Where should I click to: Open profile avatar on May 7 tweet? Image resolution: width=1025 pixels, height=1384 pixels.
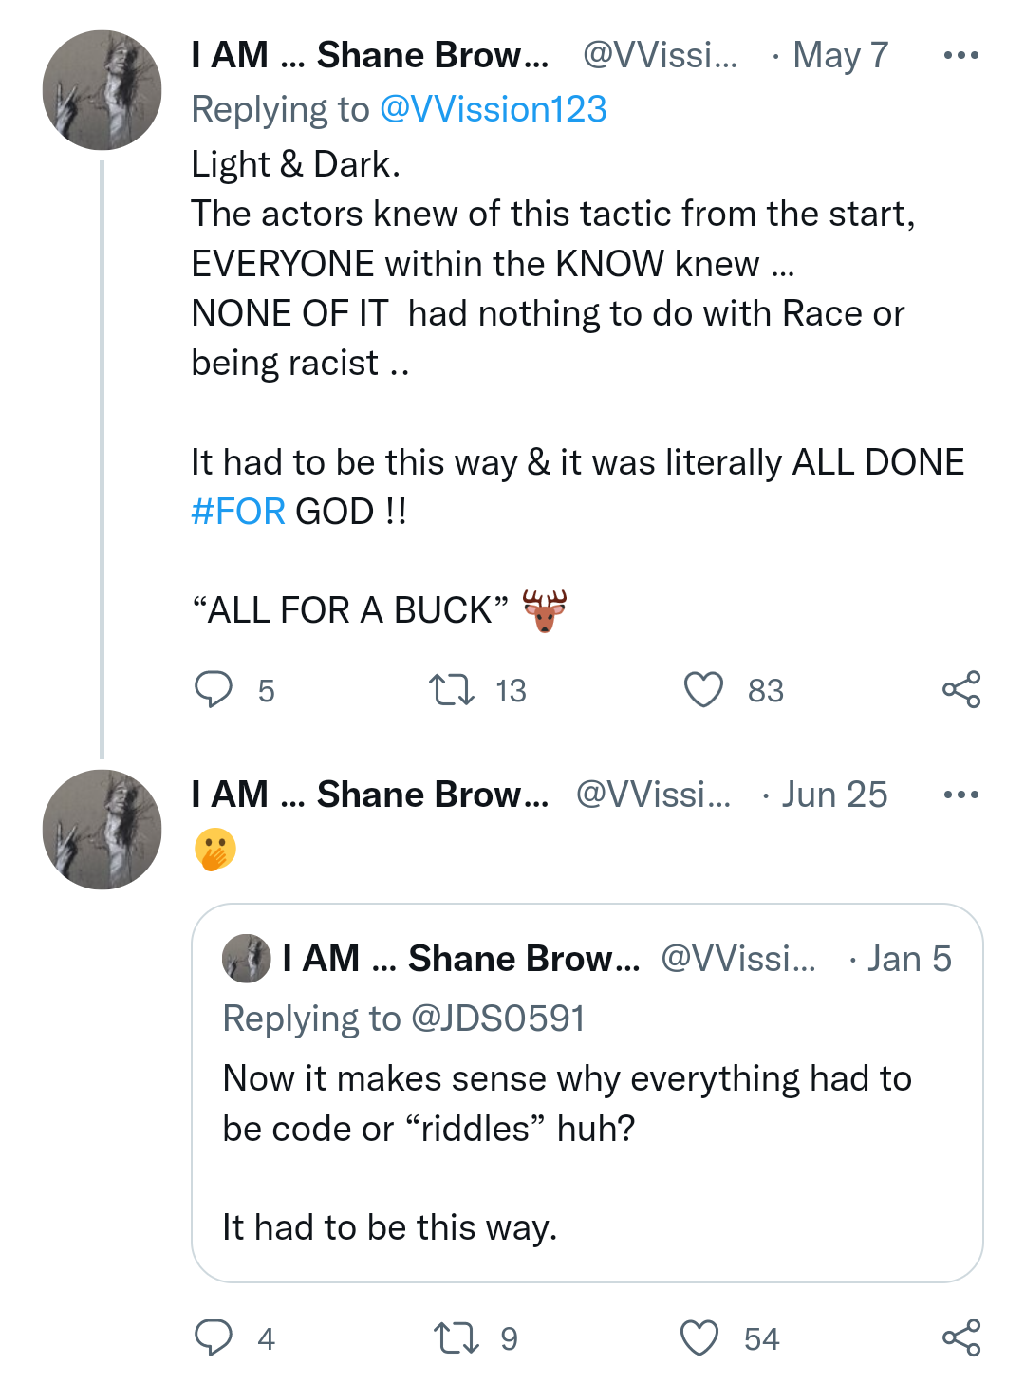pyautogui.click(x=102, y=91)
